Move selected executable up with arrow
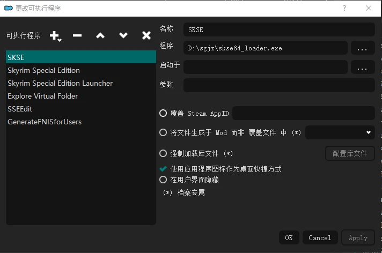 click(100, 36)
